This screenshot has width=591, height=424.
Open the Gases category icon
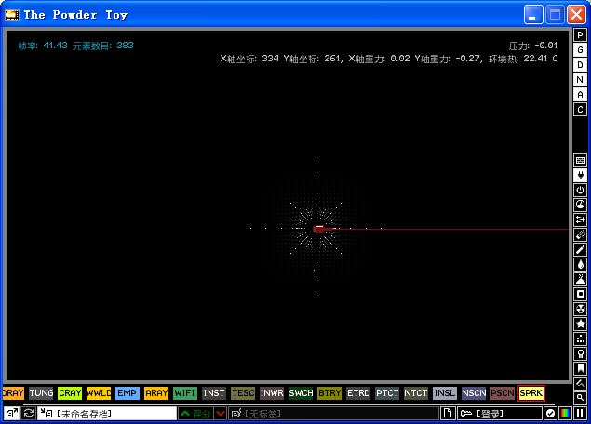coord(581,249)
